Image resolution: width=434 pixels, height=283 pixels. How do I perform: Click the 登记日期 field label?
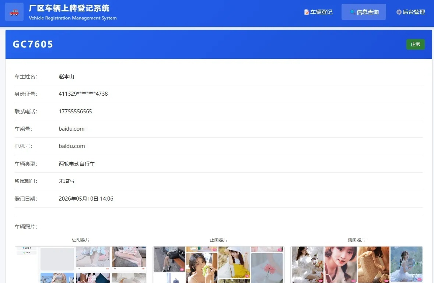coord(26,199)
